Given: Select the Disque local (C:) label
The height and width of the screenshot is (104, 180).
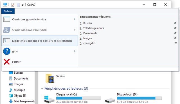Looking at the screenshot, I should coord(67,94).
